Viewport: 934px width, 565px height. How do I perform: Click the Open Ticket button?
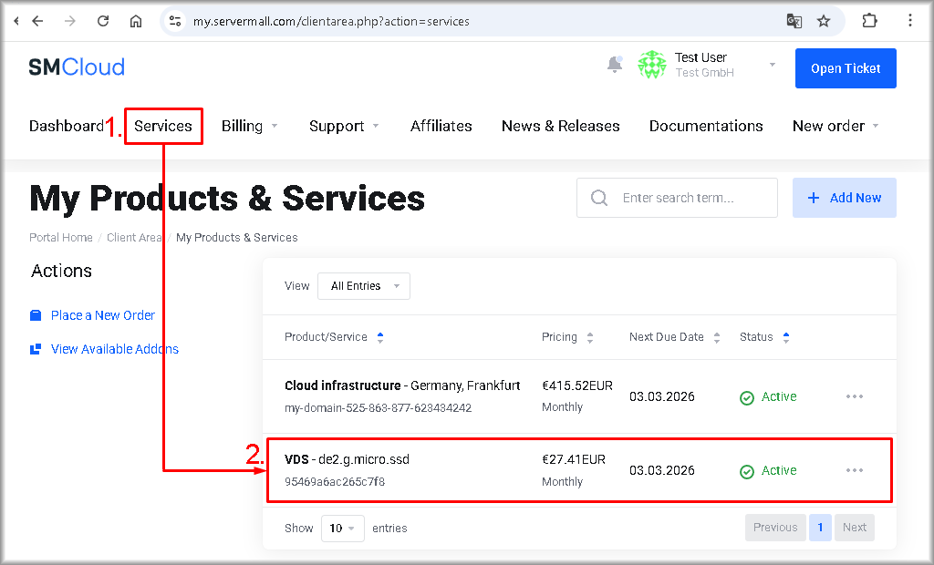coord(845,68)
